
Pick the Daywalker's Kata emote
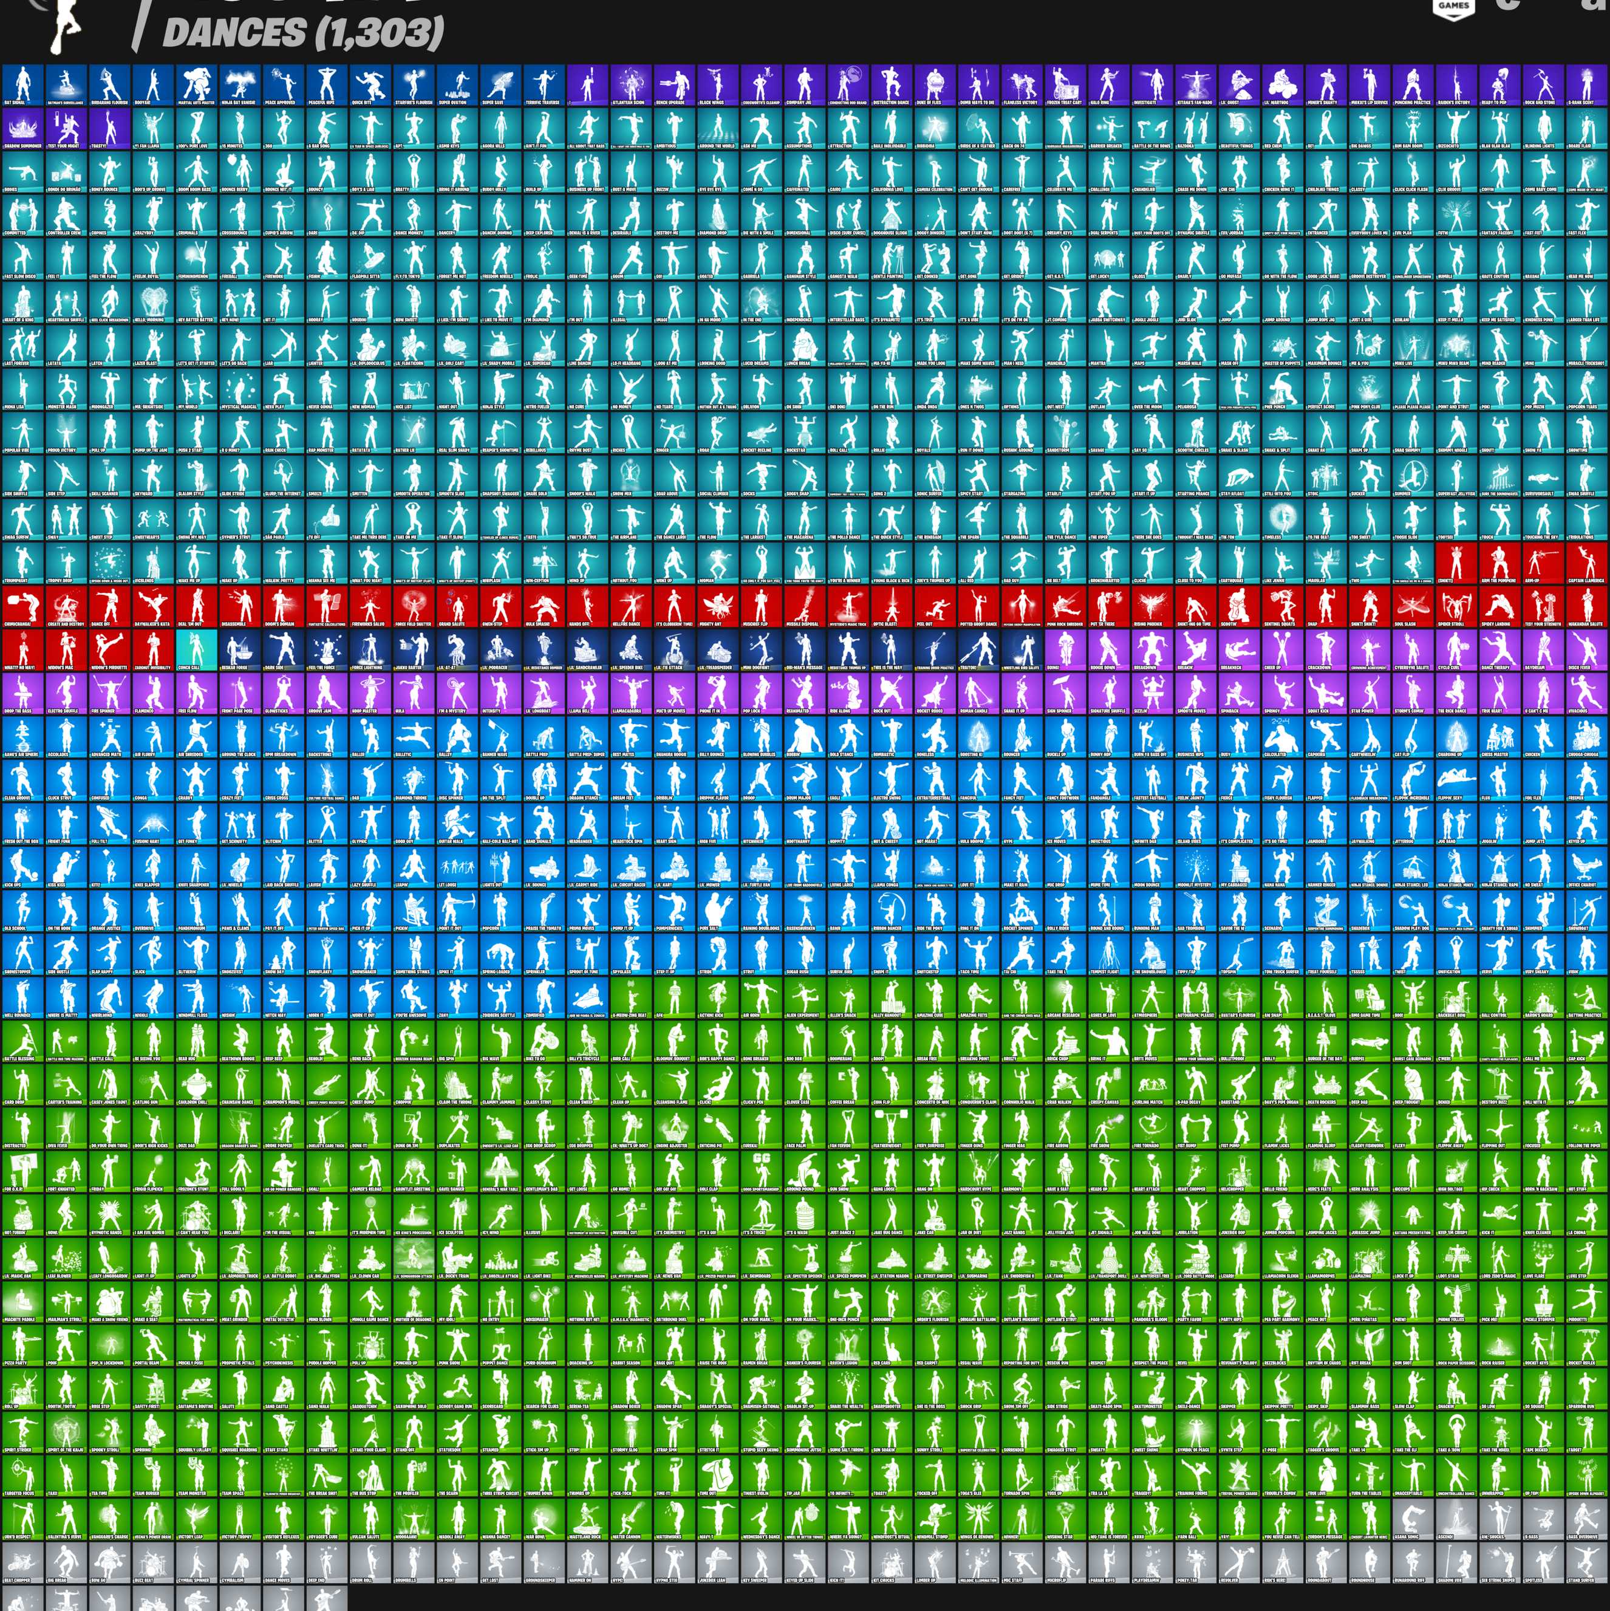point(154,606)
